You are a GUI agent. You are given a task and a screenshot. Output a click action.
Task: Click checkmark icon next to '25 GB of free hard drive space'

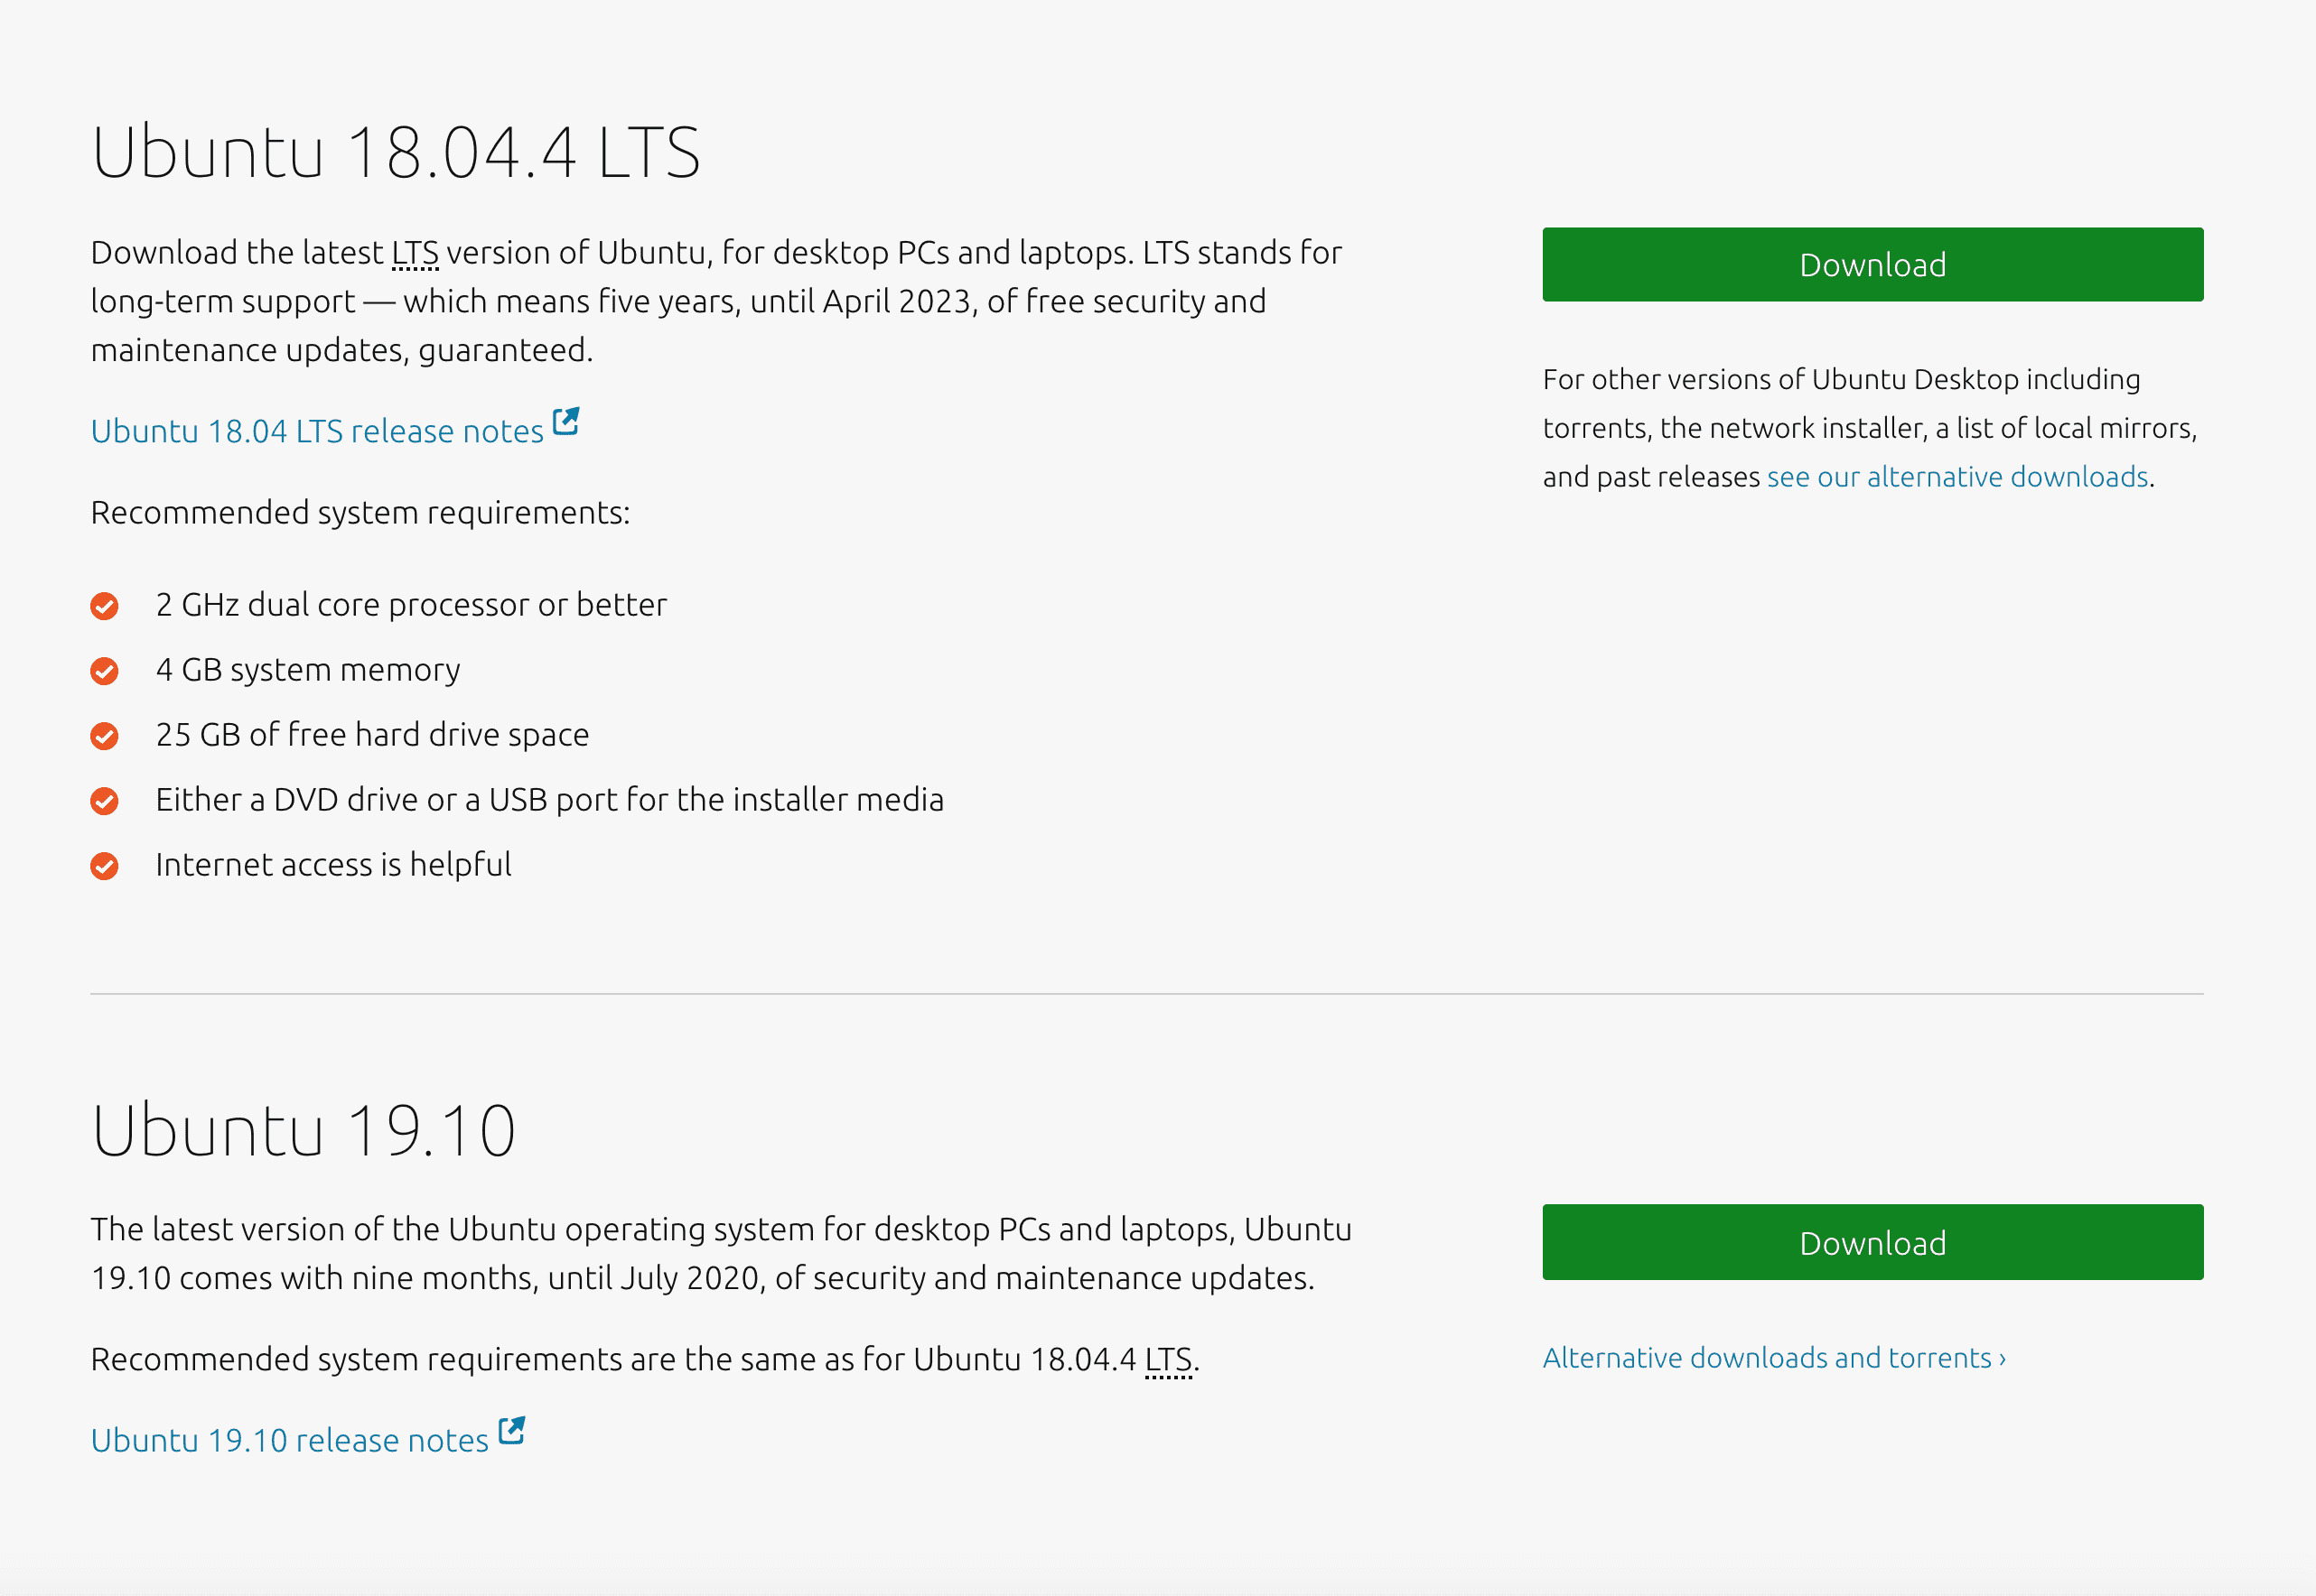coord(104,736)
